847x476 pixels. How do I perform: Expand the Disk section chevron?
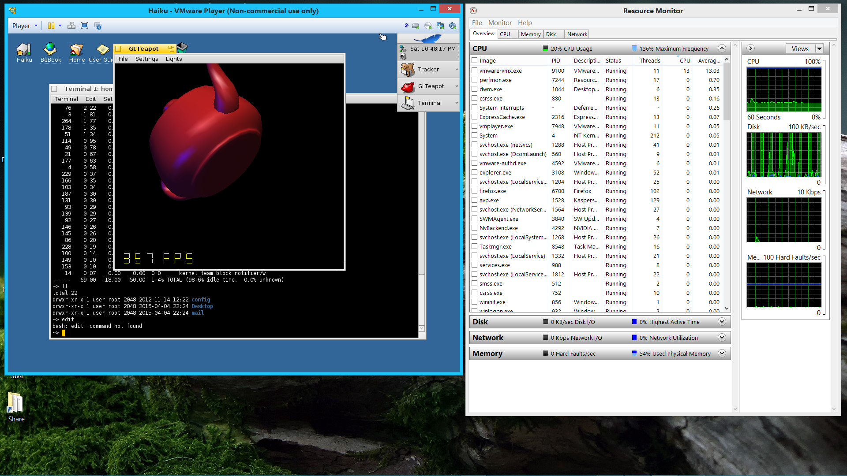[722, 321]
